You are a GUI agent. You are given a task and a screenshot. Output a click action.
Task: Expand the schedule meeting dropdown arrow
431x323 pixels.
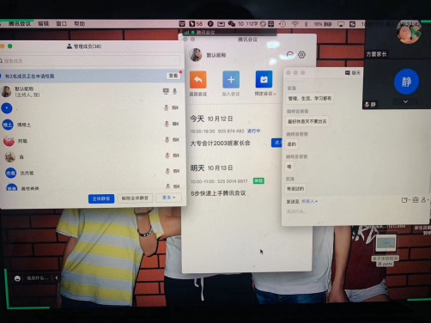pos(275,94)
